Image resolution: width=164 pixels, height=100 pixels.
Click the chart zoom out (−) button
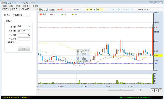(157, 90)
